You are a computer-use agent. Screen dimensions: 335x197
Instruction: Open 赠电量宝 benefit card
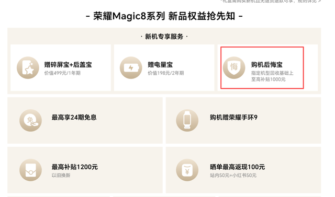[x=164, y=68]
